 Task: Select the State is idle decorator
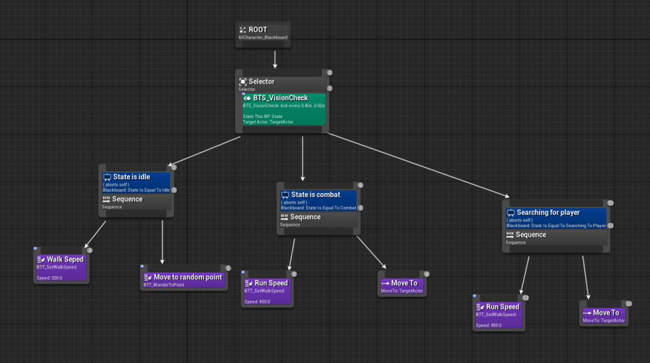[x=136, y=181]
